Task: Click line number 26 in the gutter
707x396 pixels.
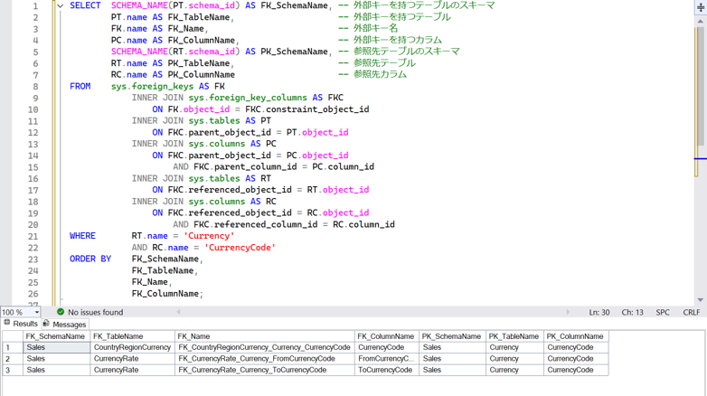Action: point(33,294)
